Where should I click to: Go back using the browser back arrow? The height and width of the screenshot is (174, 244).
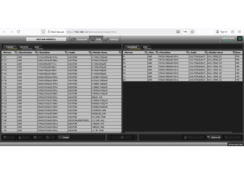point(5,32)
